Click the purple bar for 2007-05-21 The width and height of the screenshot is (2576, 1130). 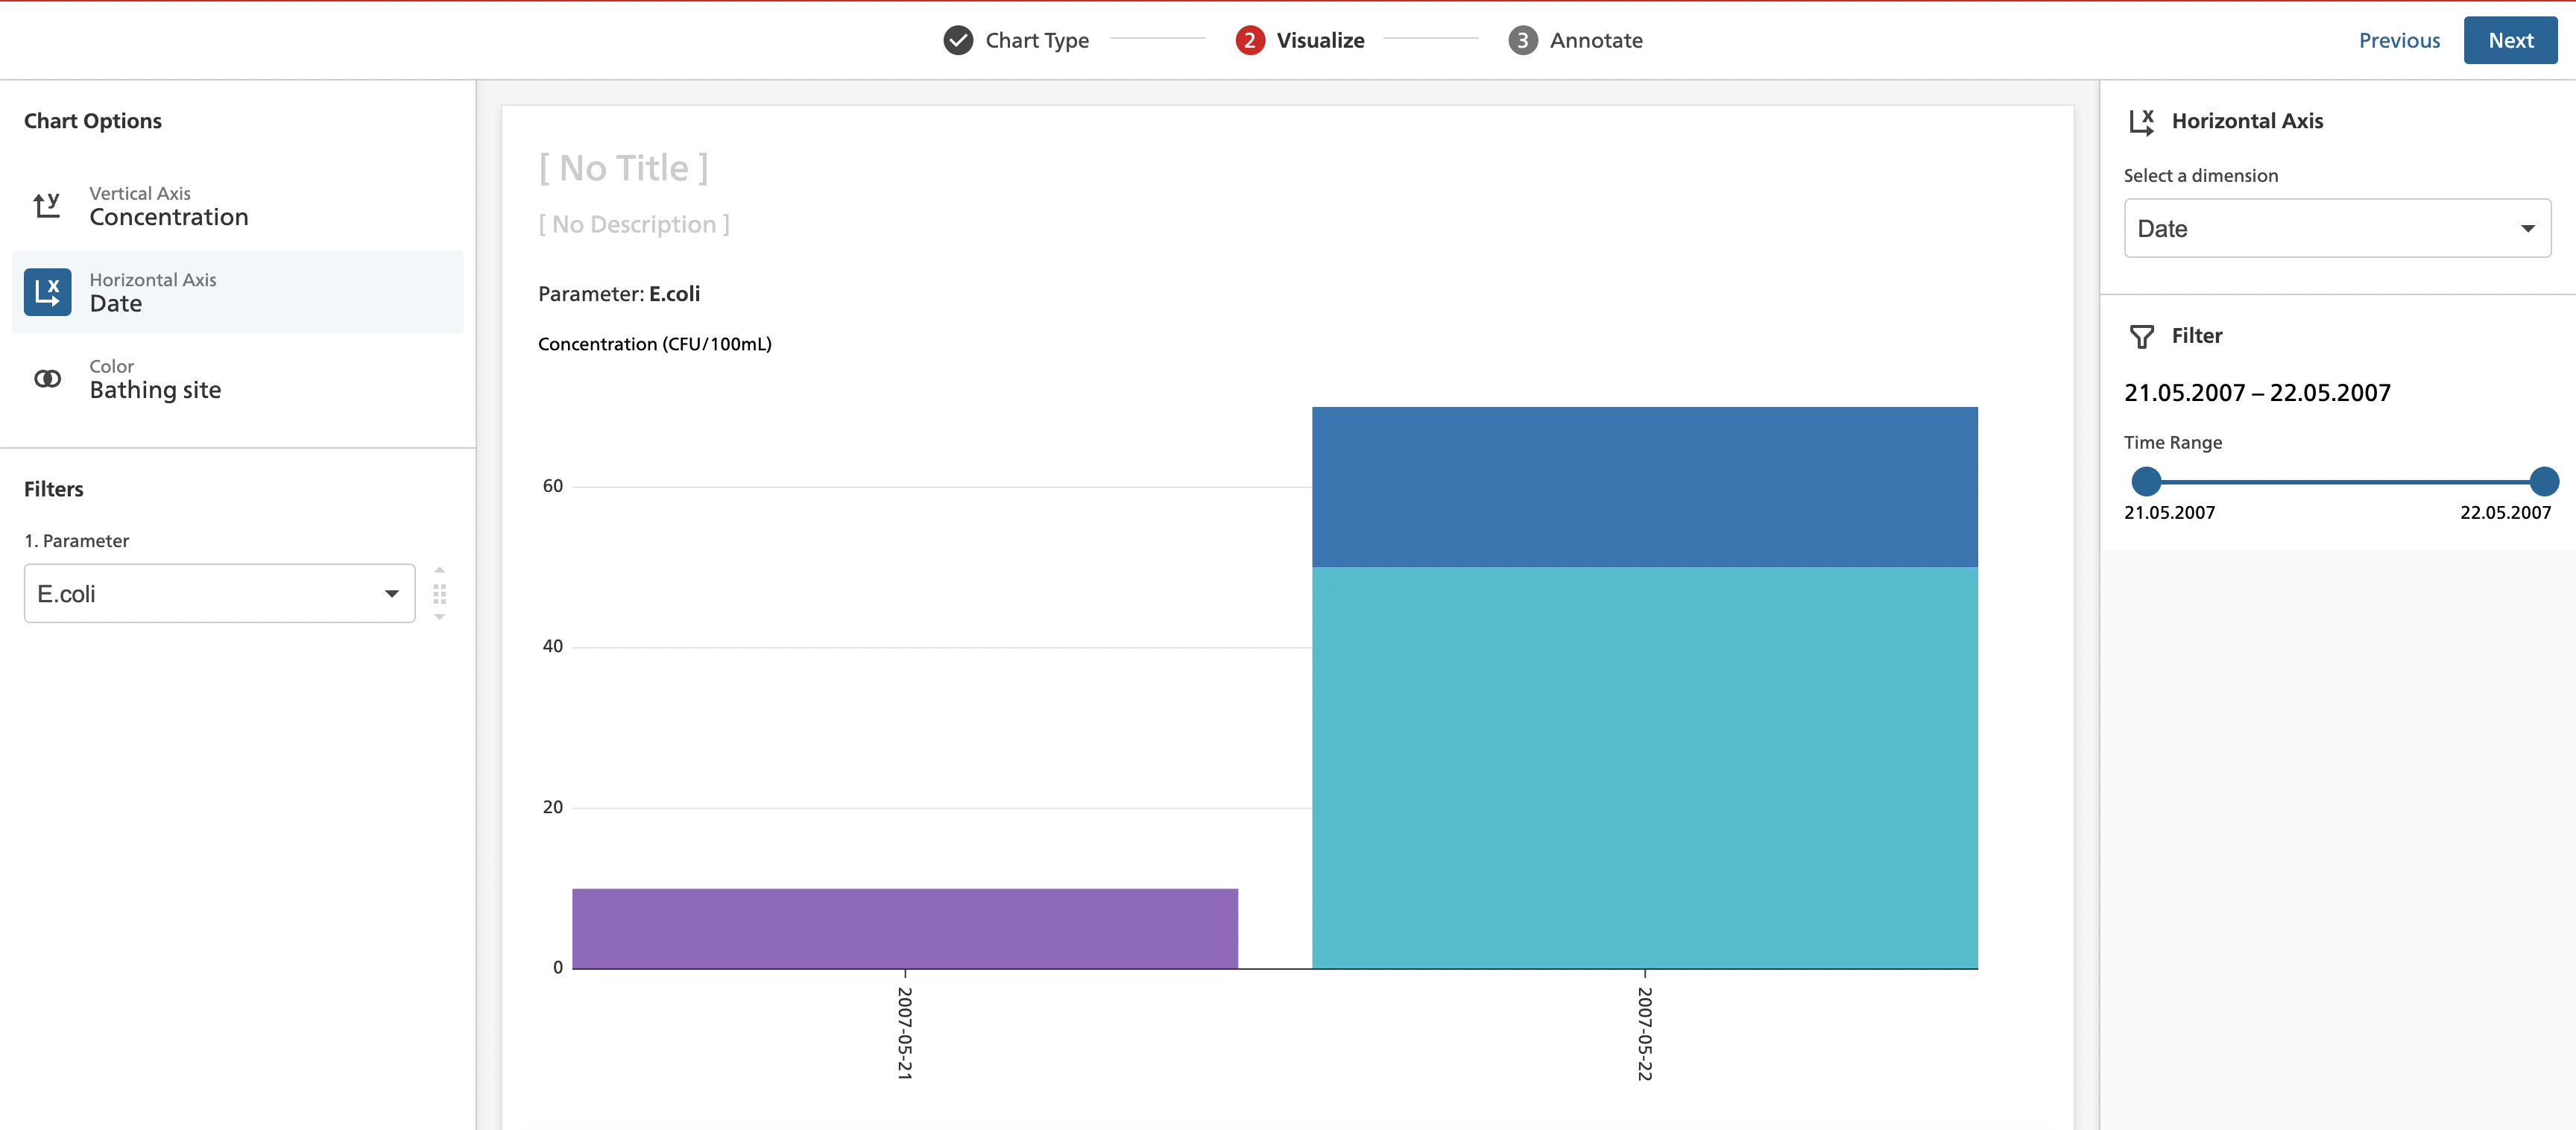905,929
